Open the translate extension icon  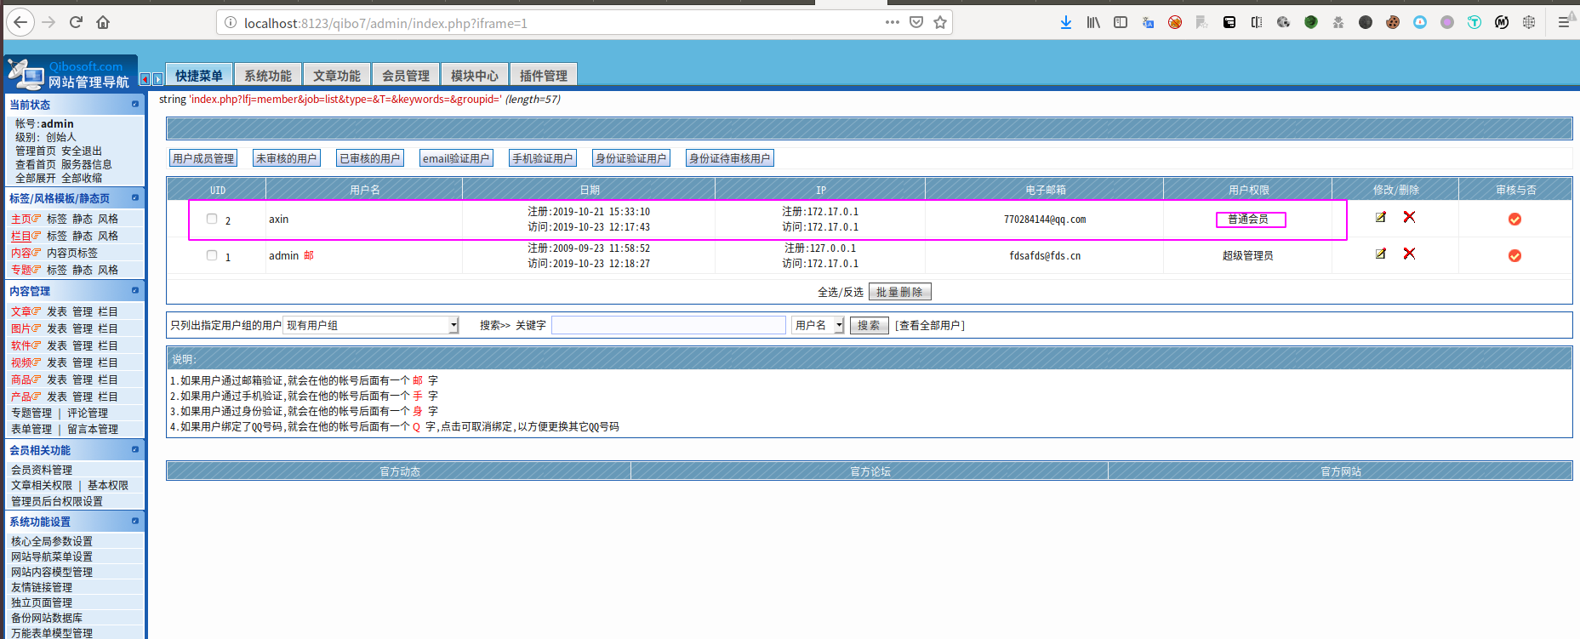(x=1148, y=22)
